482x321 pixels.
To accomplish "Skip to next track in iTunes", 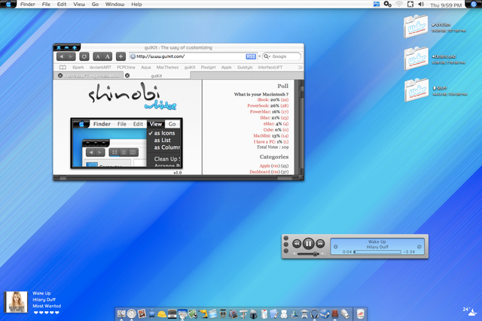I will click(x=320, y=244).
